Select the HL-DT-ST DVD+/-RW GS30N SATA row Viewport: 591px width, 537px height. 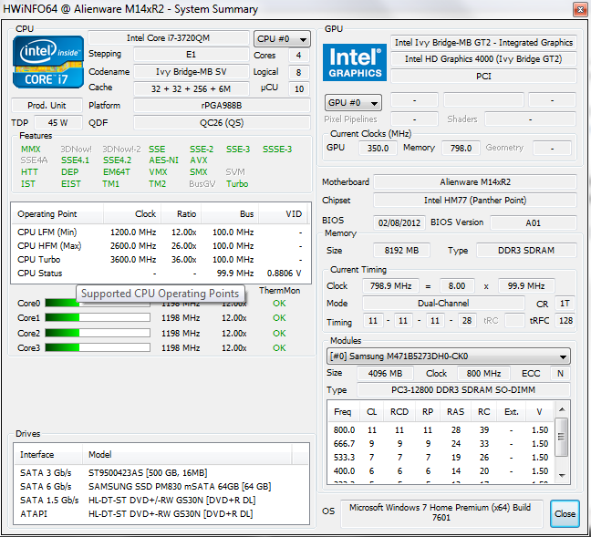pos(161,500)
